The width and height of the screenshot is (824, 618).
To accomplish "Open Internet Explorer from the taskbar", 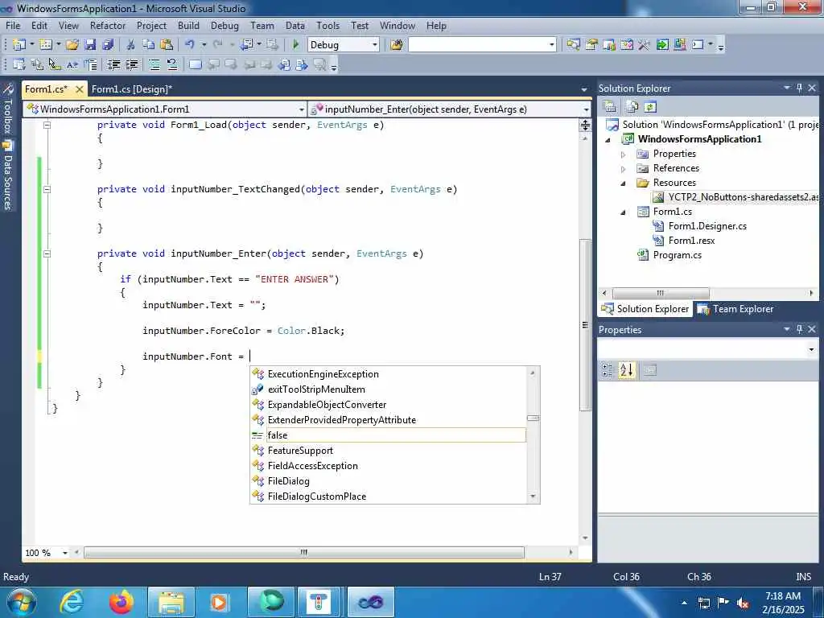I will pyautogui.click(x=72, y=602).
